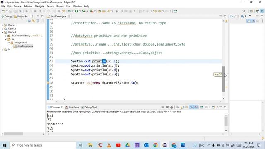Click the Pin Editor toolbar icon
This screenshot has width=265, height=149.
point(176,11)
